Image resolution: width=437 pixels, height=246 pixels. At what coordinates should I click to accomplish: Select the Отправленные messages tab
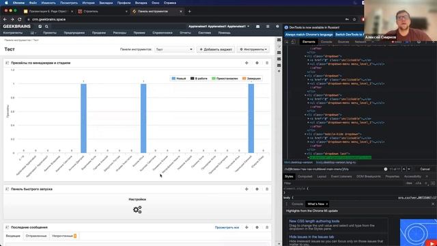[36, 236]
